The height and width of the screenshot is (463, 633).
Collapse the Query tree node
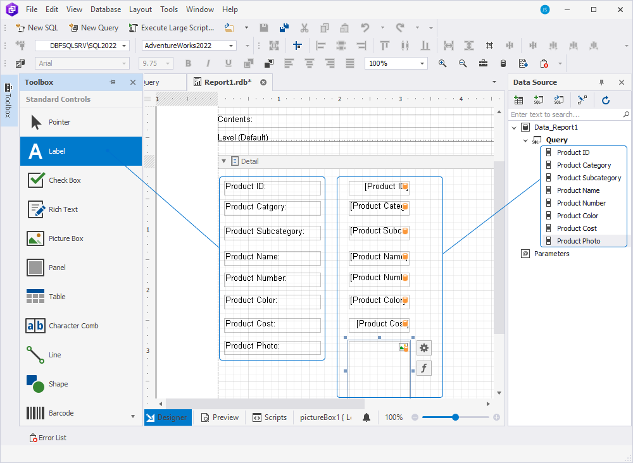tap(525, 140)
